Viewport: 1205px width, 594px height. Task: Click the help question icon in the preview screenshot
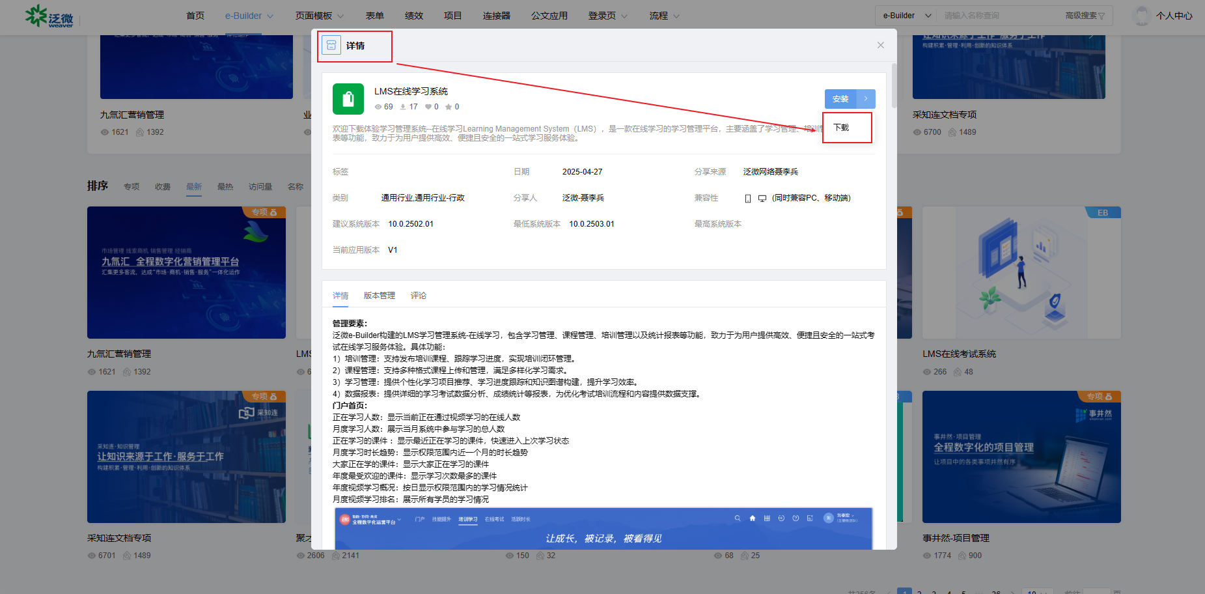(796, 518)
